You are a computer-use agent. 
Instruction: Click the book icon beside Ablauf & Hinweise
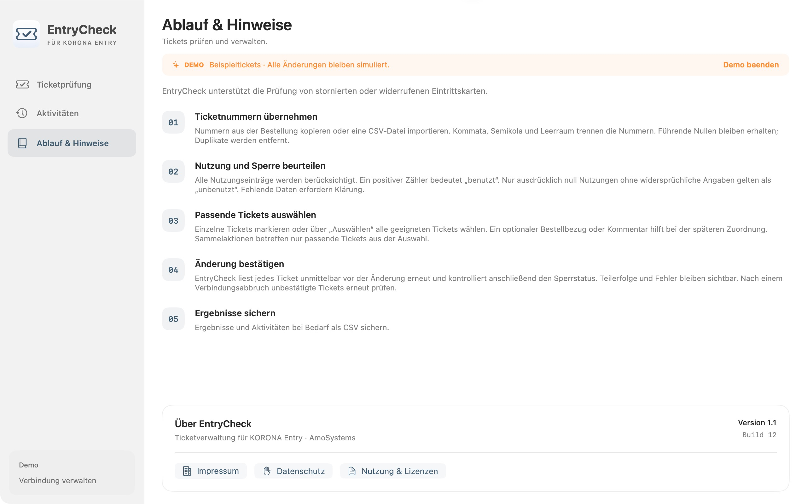click(x=22, y=143)
